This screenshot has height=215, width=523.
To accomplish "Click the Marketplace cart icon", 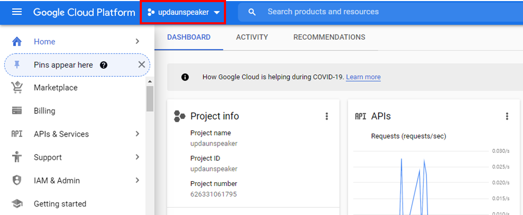I will point(17,87).
